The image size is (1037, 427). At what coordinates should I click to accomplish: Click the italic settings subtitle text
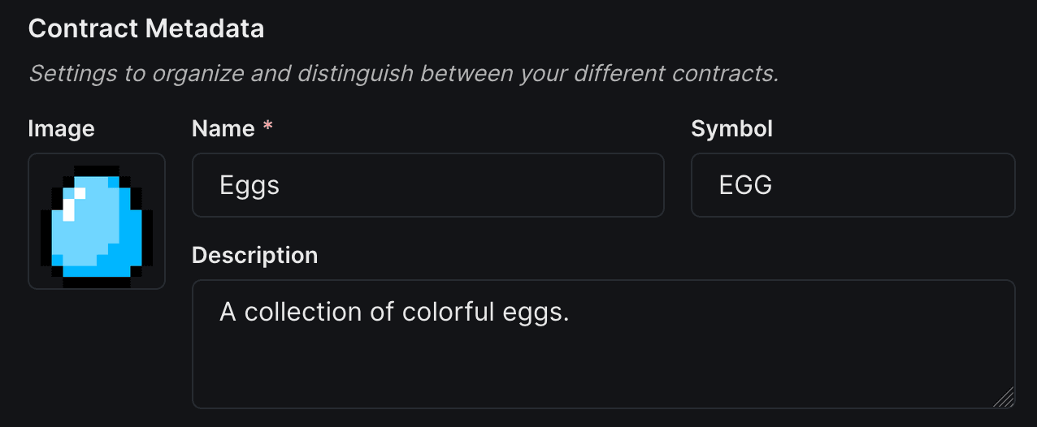click(403, 74)
